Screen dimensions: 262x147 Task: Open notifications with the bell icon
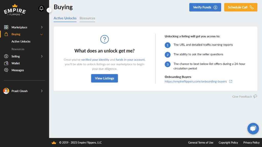[x=41, y=8]
